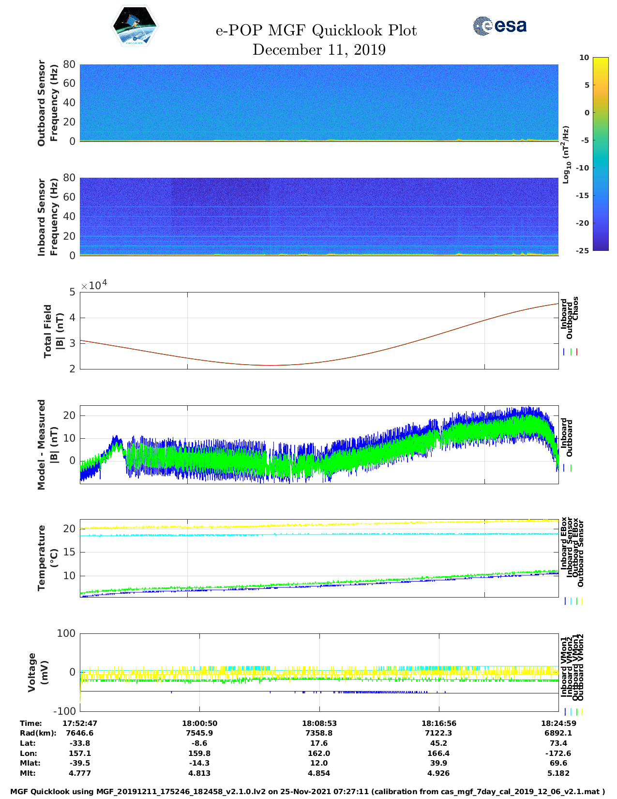
Task: Click the CASSIOPE hexagon satellite logo
Action: (135, 27)
